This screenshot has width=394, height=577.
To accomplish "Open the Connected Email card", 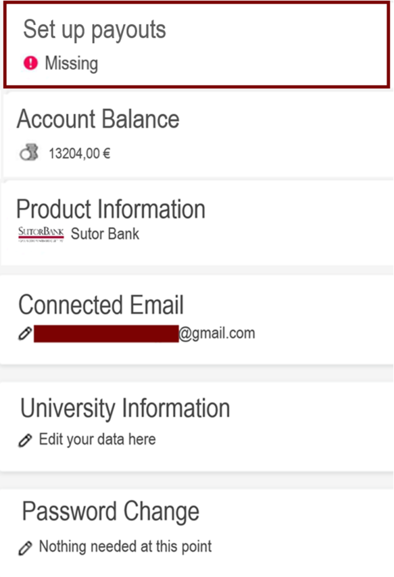I will 101,304.
